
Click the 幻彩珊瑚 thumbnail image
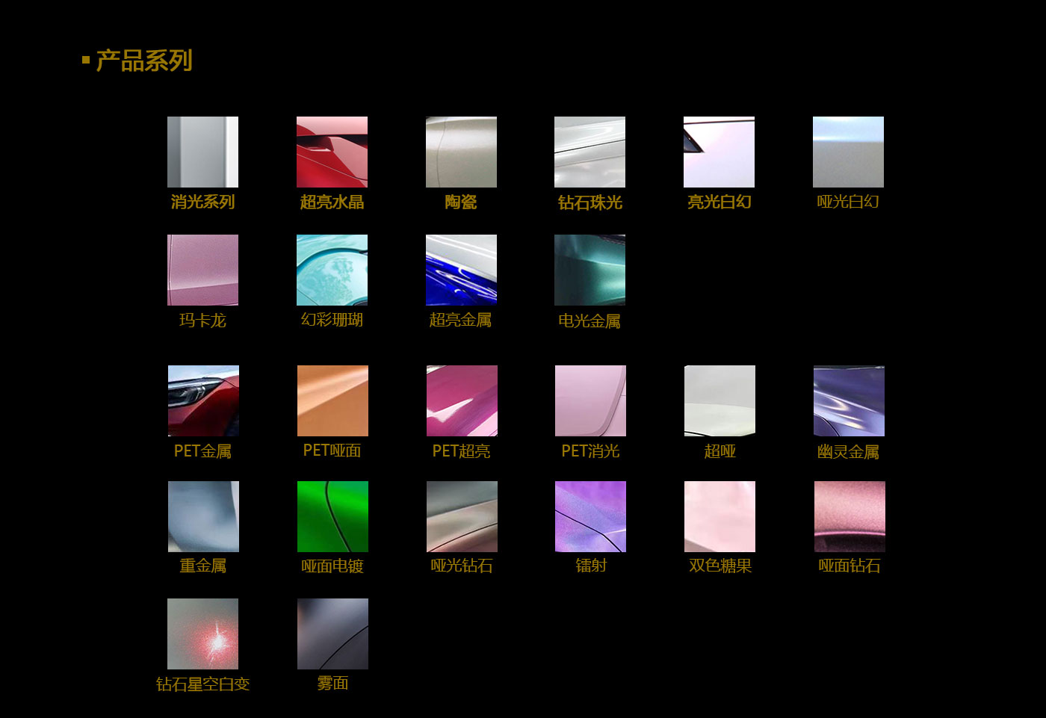coord(332,270)
